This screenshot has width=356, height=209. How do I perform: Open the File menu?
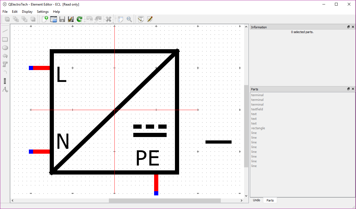5,12
